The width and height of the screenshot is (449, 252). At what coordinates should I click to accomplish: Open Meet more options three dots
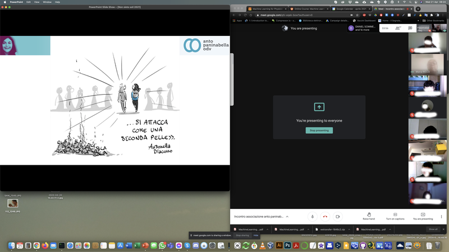(x=441, y=217)
